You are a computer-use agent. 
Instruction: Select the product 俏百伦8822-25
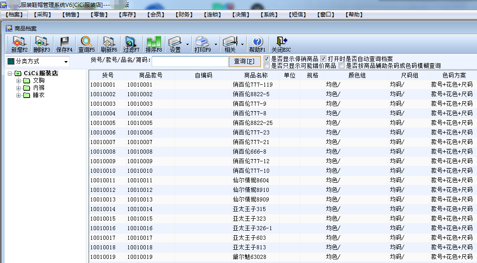(x=253, y=123)
